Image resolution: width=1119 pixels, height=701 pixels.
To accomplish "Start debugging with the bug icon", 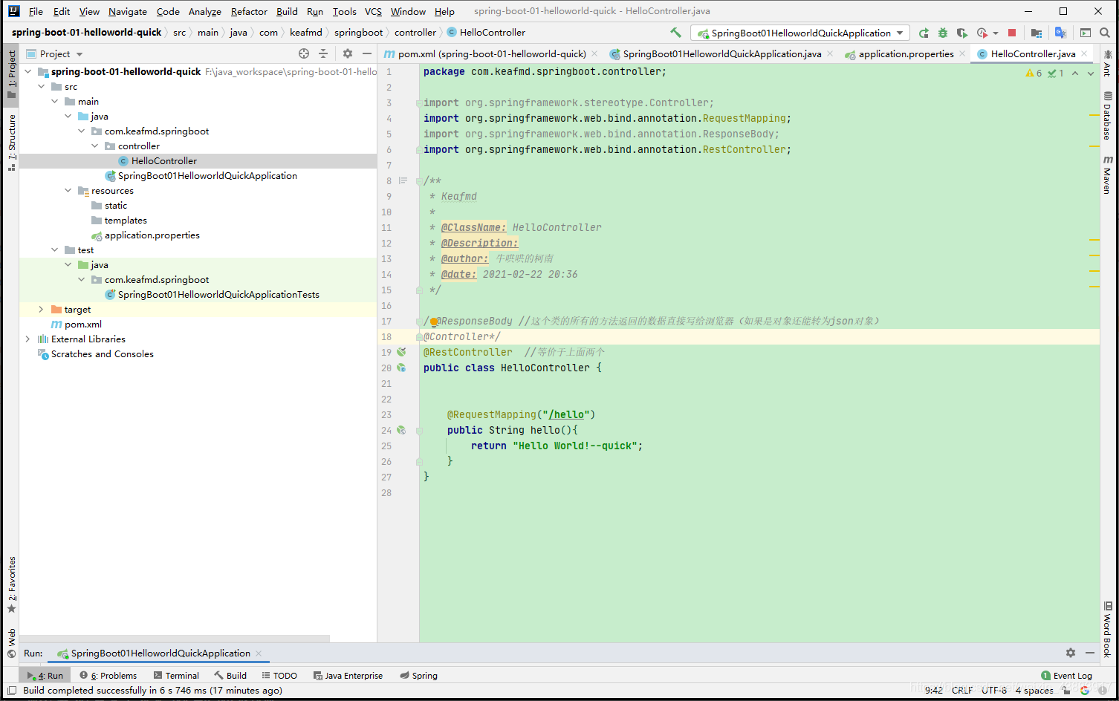I will click(x=943, y=33).
